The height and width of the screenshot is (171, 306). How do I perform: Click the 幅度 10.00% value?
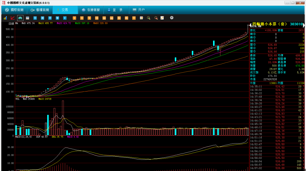point(272,62)
